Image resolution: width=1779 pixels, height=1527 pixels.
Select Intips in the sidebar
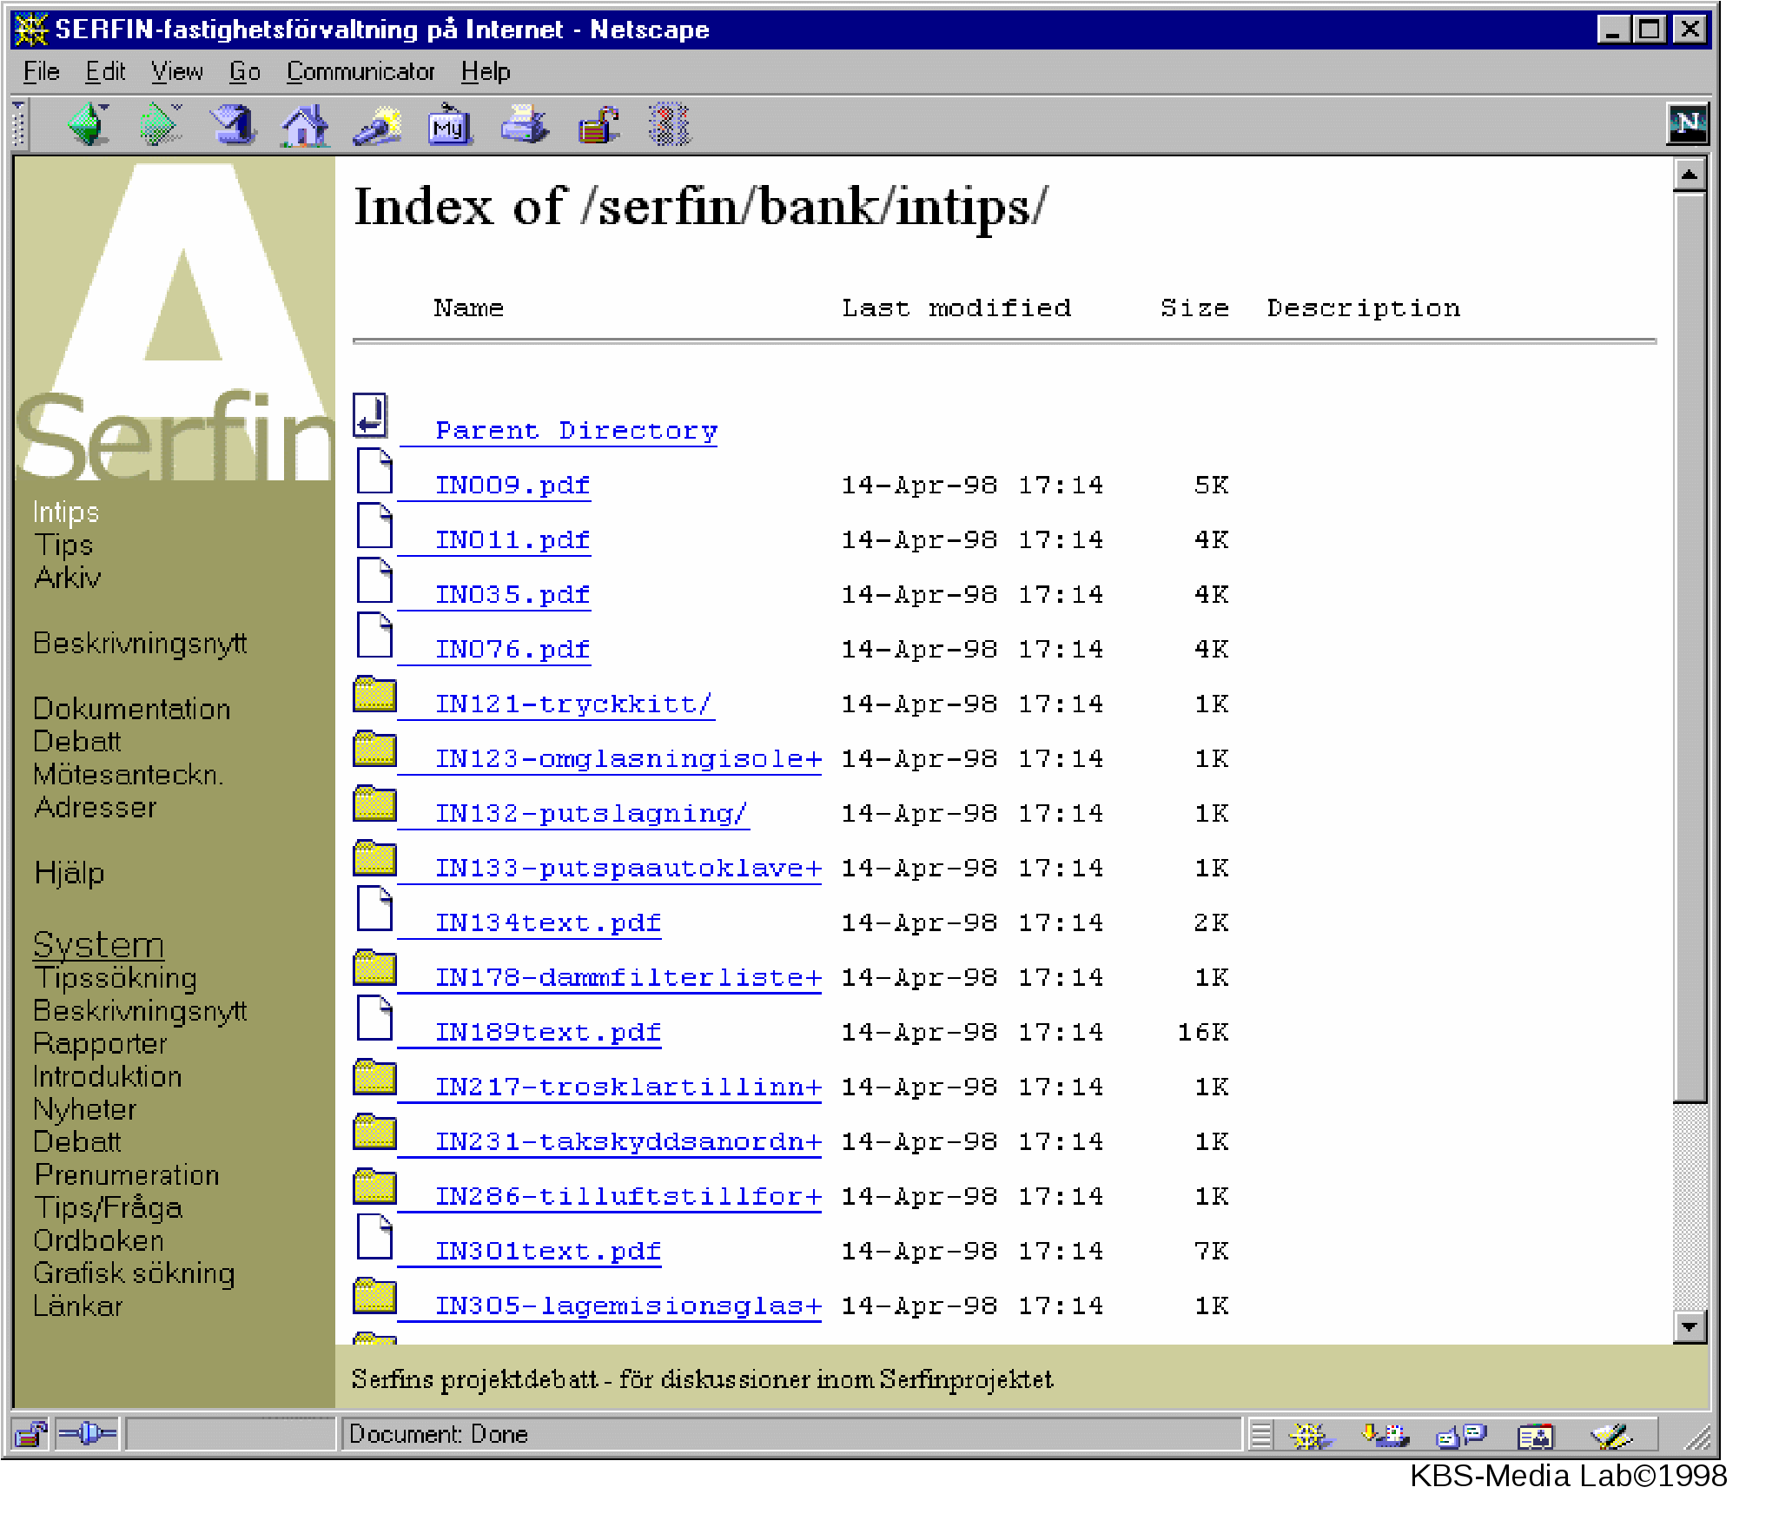(66, 512)
